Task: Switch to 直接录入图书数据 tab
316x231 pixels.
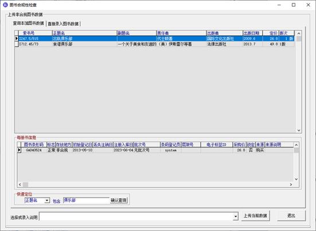Action: [63, 24]
